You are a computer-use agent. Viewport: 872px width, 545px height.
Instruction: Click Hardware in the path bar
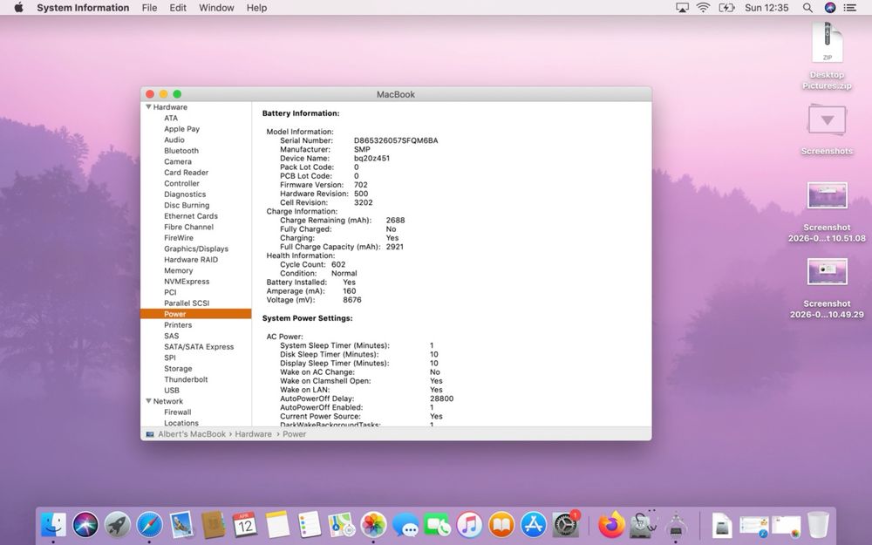[253, 434]
